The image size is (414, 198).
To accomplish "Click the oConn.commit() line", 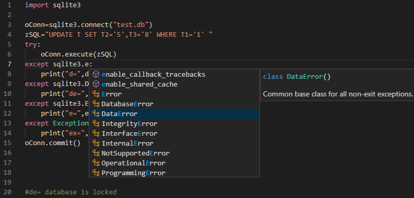I will (52, 143).
